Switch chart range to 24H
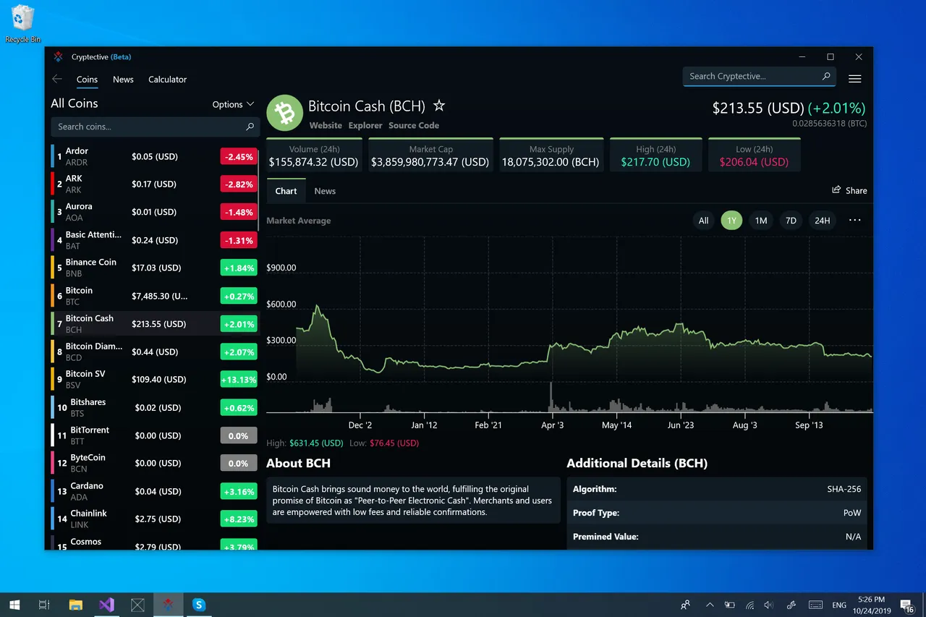 [x=823, y=221]
